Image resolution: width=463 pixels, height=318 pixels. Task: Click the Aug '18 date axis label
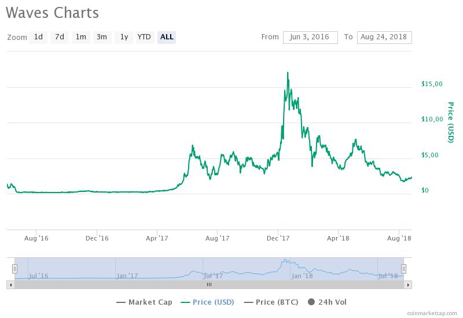[x=399, y=238]
